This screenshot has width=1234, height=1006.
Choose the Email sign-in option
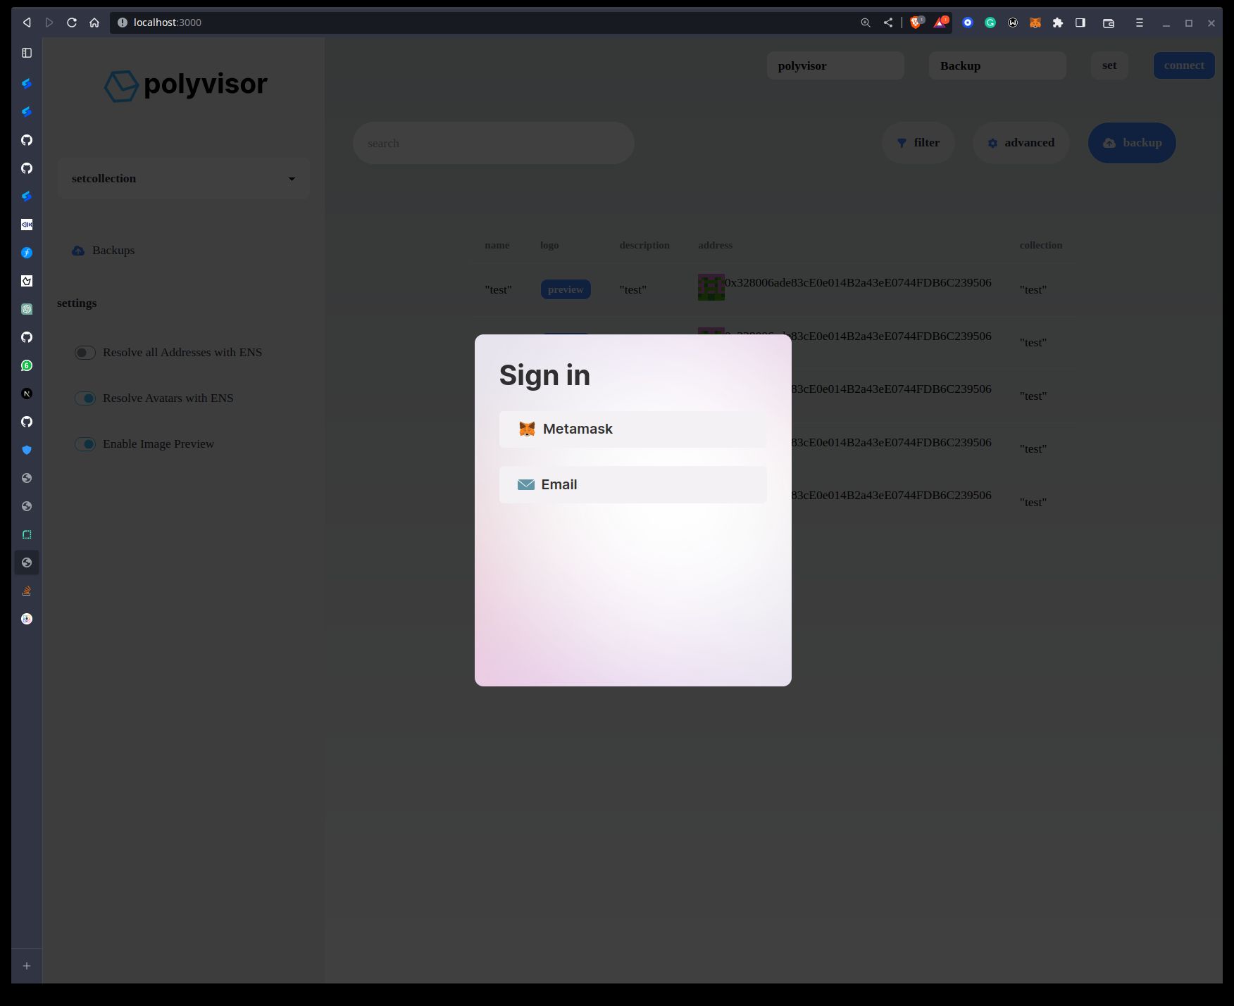tap(632, 484)
